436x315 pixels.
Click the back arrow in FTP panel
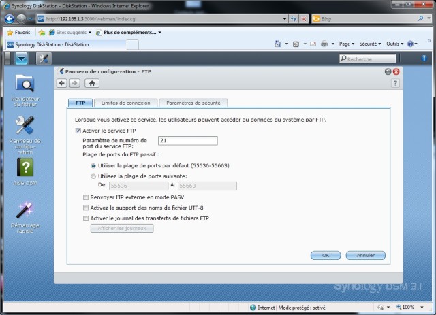[62, 83]
